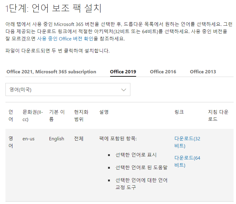
Task: Click the 다운로드(64비트) link
Action: [187, 161]
